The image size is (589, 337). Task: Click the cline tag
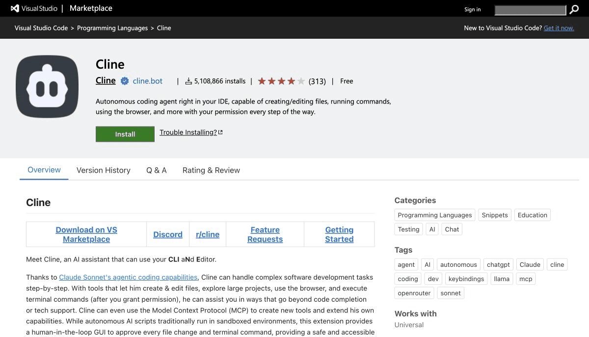coord(557,264)
